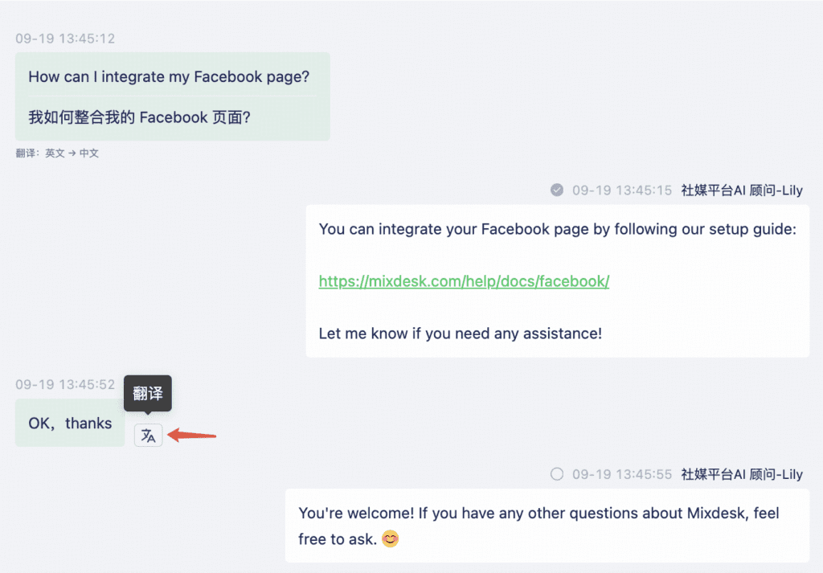Click the smiling emoji in the welcome reply
Image resolution: width=823 pixels, height=573 pixels.
[x=390, y=539]
